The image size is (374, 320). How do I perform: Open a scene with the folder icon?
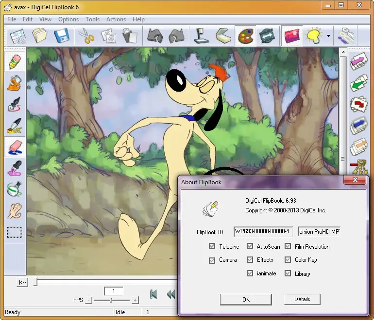pos(40,36)
